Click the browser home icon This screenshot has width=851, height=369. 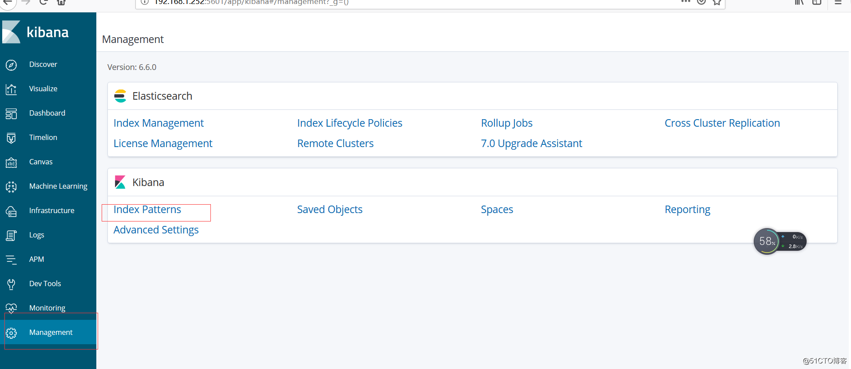click(x=61, y=2)
